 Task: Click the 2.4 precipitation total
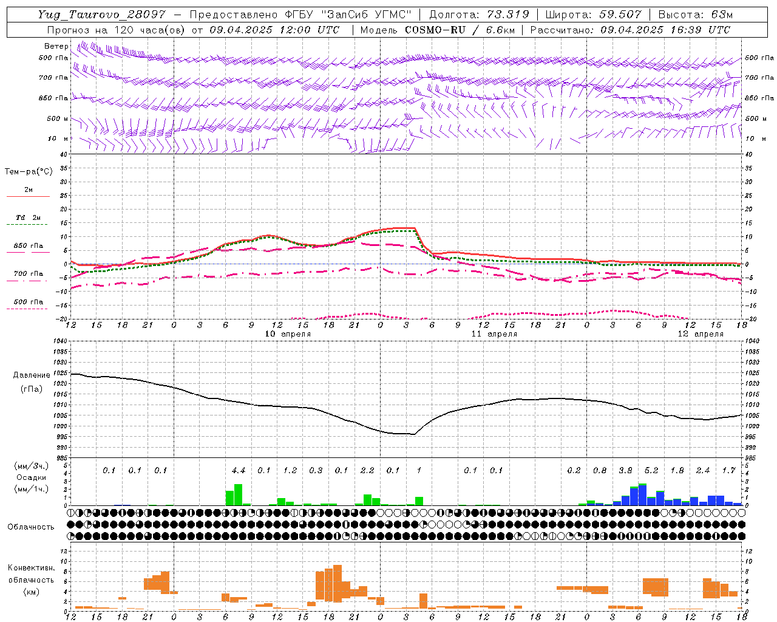pyautogui.click(x=703, y=471)
